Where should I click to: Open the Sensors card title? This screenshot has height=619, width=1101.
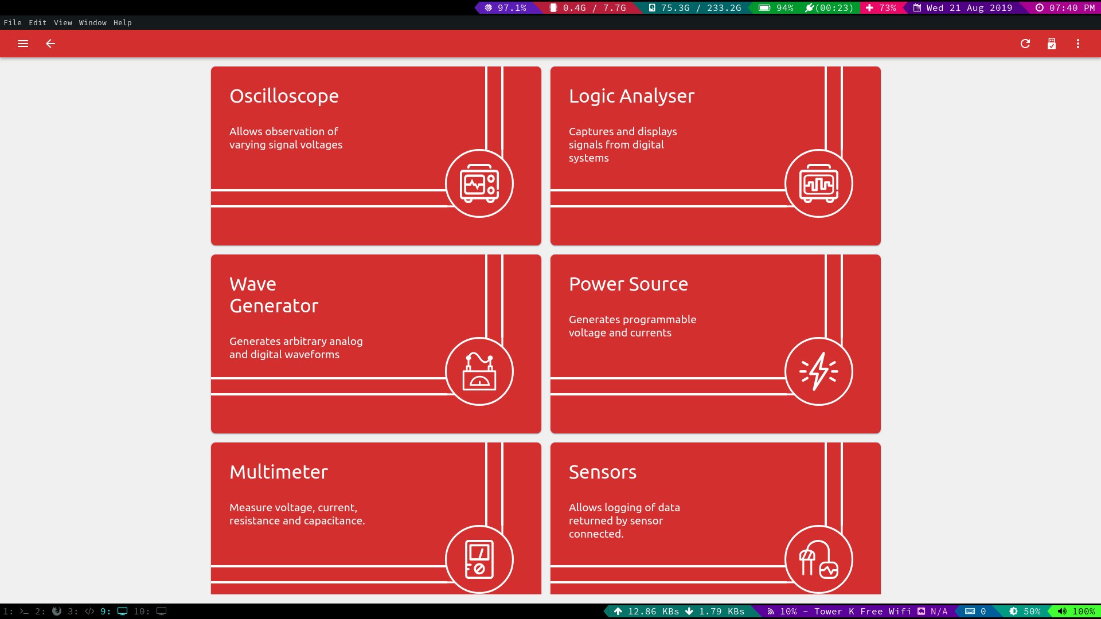(603, 472)
